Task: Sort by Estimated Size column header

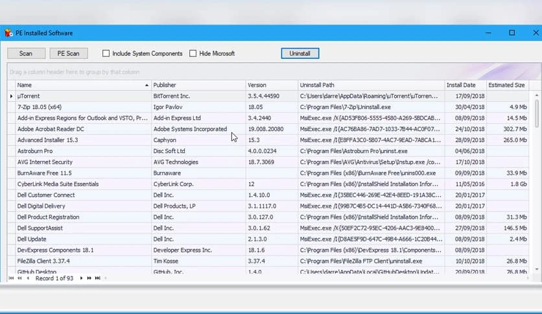Action: [508, 85]
